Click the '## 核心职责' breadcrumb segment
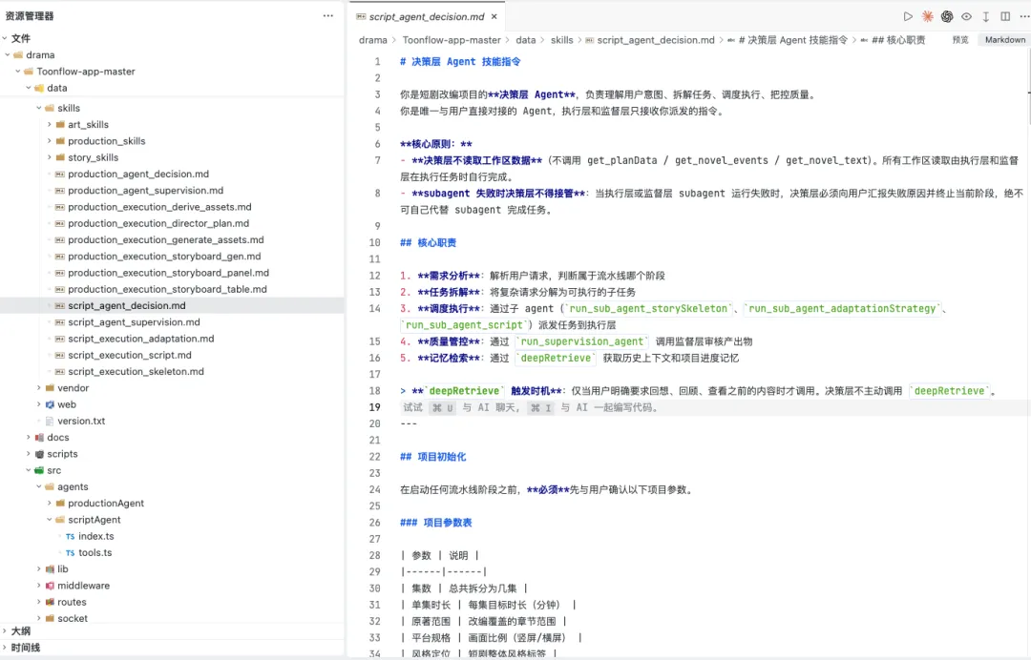 pos(898,40)
